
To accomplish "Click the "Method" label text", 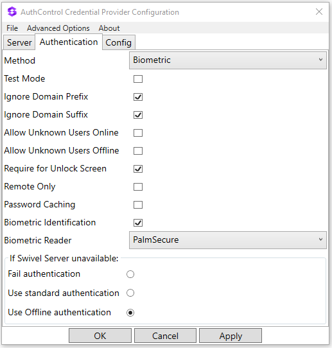I will pyautogui.click(x=20, y=60).
